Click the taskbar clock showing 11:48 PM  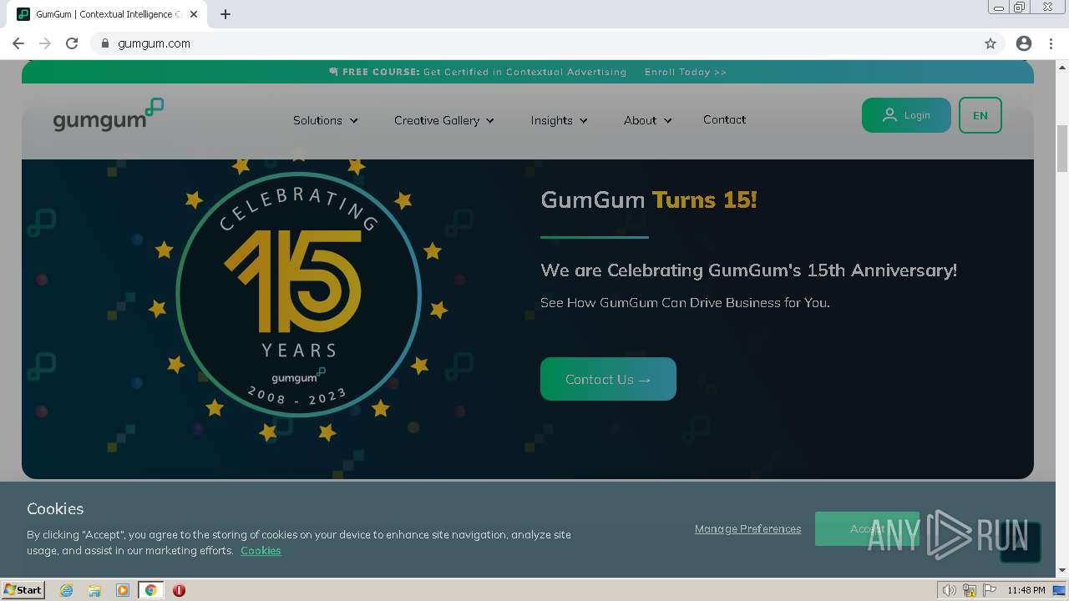pos(1026,590)
